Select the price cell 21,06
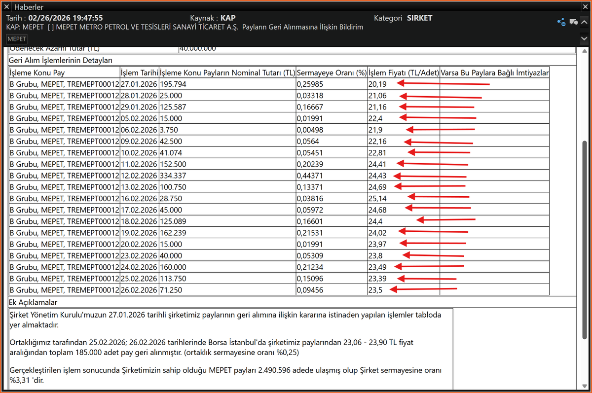592x393 pixels. click(404, 96)
